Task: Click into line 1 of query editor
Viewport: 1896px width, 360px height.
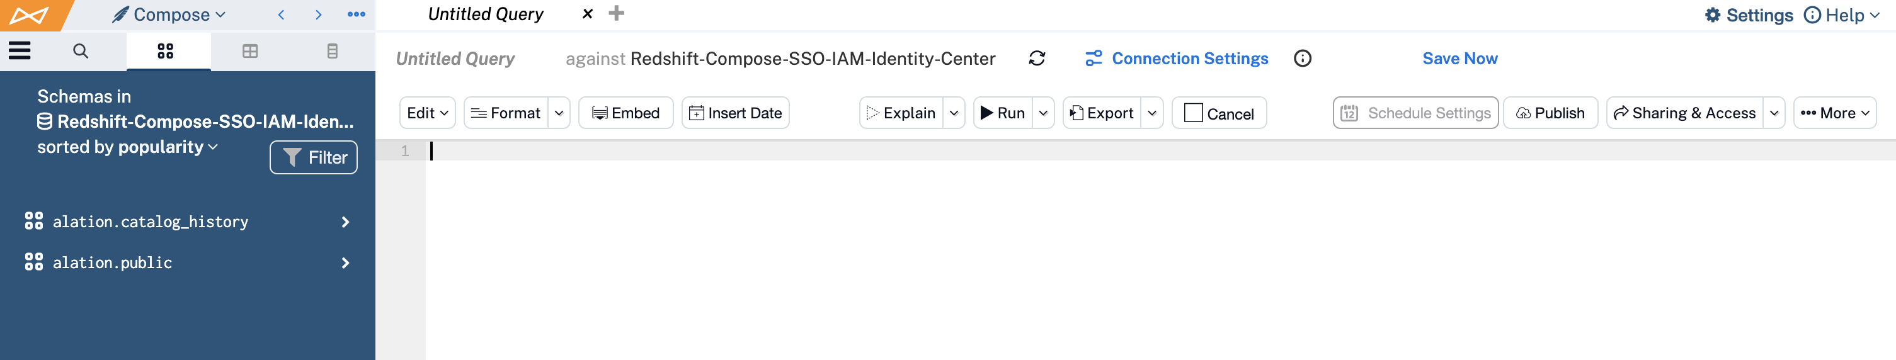Action: click(x=883, y=151)
